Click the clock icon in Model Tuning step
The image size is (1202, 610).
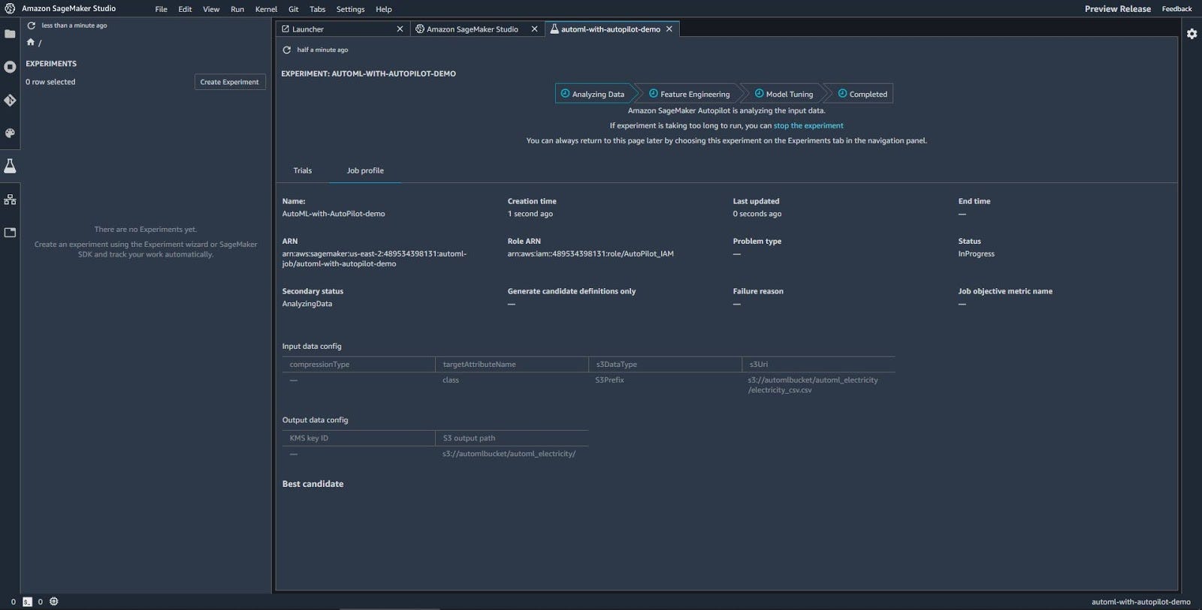click(x=759, y=94)
